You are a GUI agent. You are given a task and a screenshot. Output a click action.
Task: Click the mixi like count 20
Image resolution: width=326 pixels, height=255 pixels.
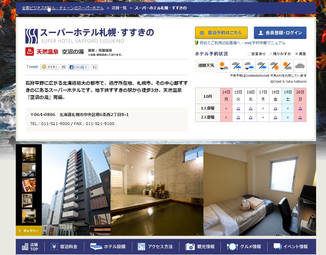click(x=63, y=67)
